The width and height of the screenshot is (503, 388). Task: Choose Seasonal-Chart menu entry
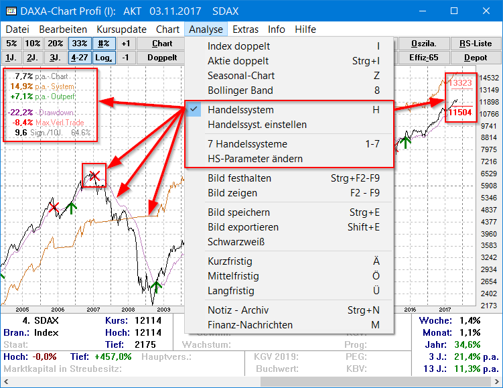tap(240, 76)
